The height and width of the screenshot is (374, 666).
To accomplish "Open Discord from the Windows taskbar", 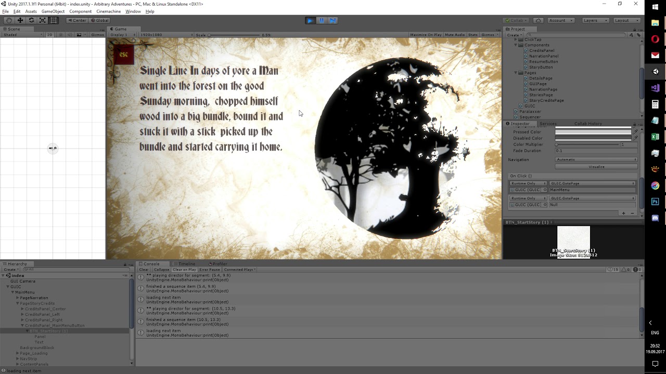I will pos(655,218).
